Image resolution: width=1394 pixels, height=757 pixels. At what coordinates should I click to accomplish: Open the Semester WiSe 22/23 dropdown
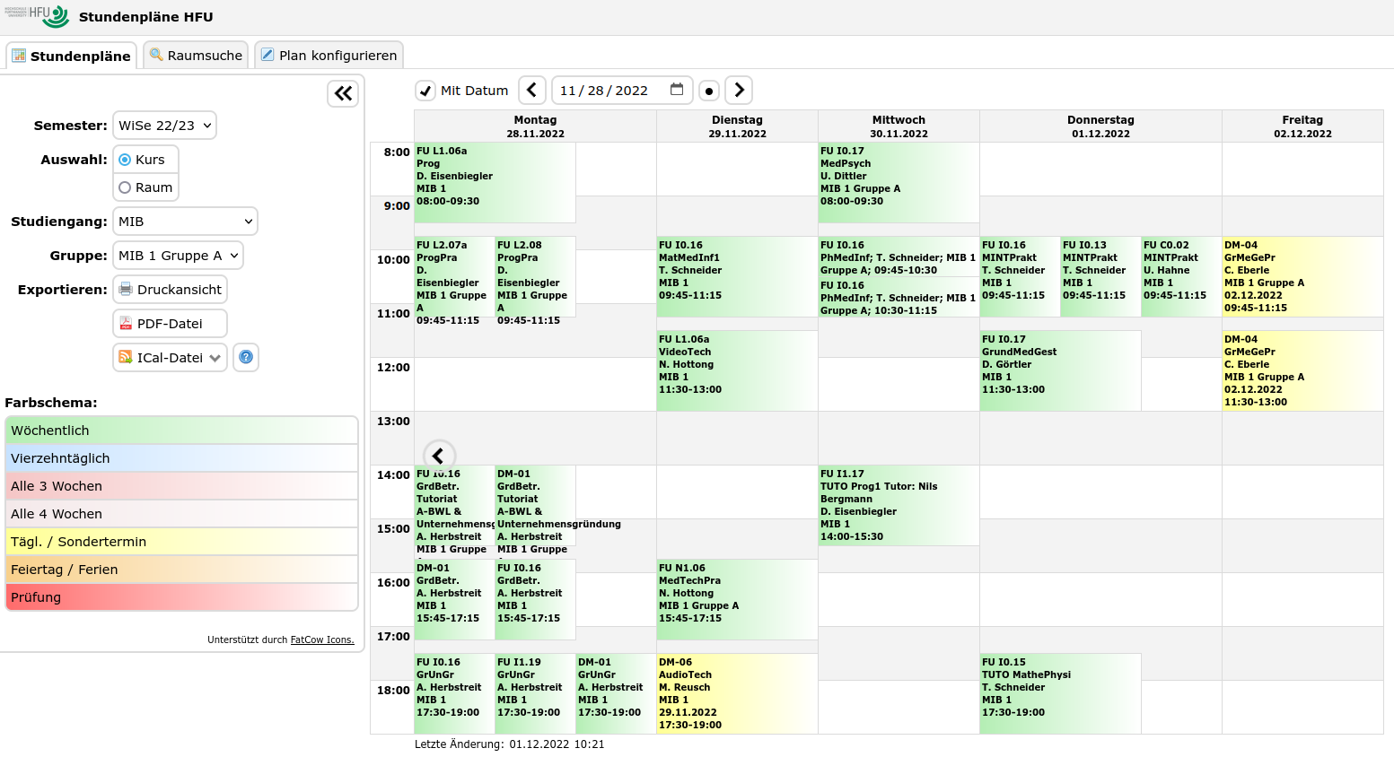click(164, 126)
